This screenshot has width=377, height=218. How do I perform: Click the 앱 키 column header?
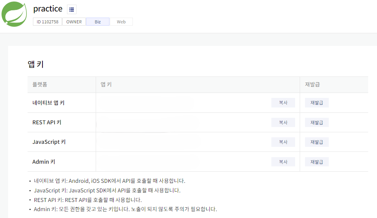pos(106,85)
